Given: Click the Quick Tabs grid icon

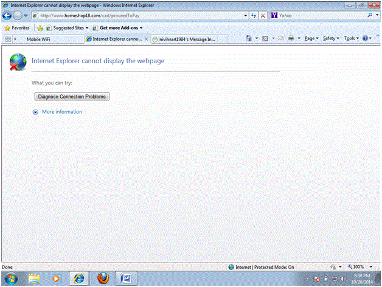Looking at the screenshot, I should (x=8, y=38).
